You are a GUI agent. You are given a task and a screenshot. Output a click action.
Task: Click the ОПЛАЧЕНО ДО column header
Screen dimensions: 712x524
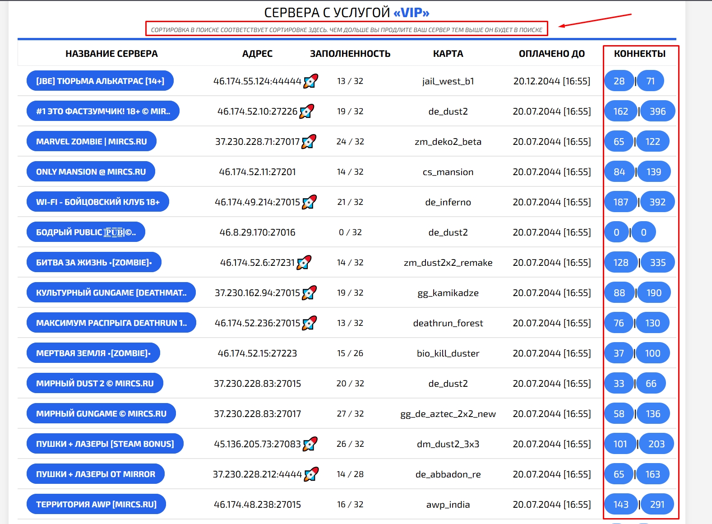pos(551,54)
